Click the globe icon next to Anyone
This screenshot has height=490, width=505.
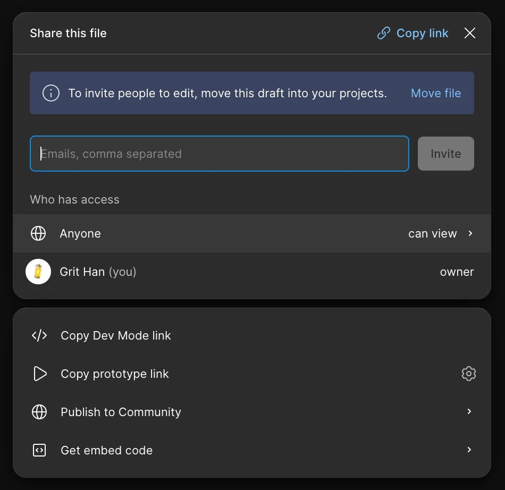tap(38, 234)
